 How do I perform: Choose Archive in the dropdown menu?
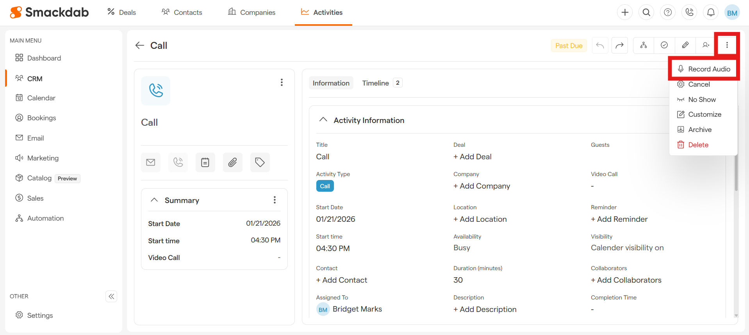pyautogui.click(x=699, y=130)
